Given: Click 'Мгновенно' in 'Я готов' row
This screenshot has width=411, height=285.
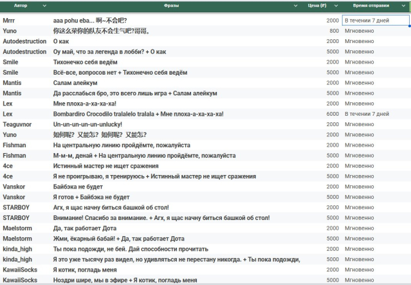Looking at the screenshot, I should [359, 197].
